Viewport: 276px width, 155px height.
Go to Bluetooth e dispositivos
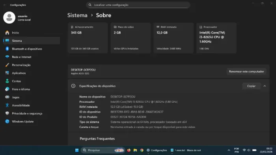32,49
